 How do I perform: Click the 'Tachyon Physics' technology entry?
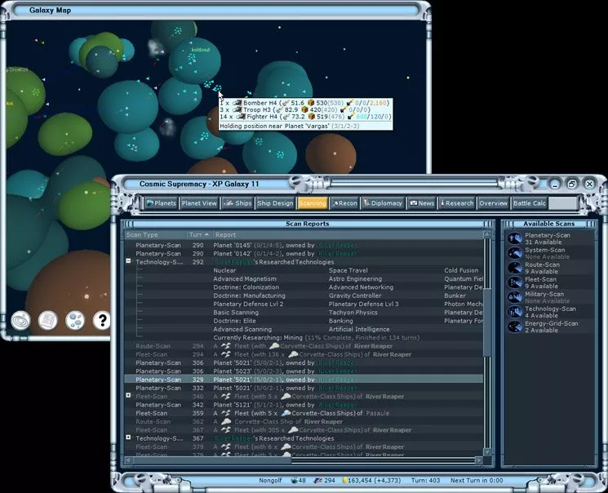click(x=353, y=313)
